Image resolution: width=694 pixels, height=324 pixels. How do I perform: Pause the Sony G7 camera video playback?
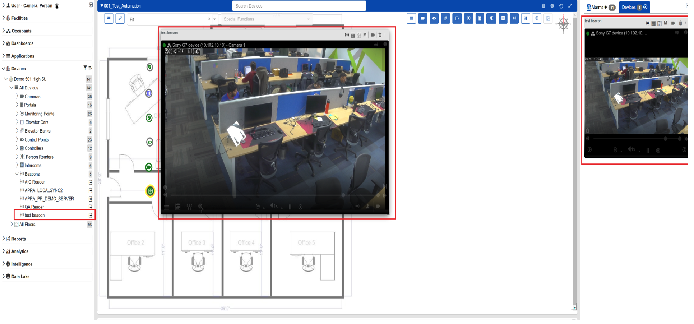tap(290, 207)
